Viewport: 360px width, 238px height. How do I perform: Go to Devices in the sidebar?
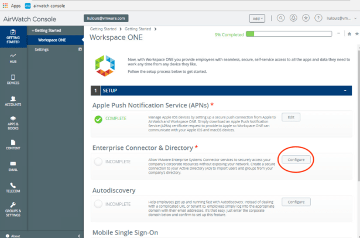coord(12,79)
